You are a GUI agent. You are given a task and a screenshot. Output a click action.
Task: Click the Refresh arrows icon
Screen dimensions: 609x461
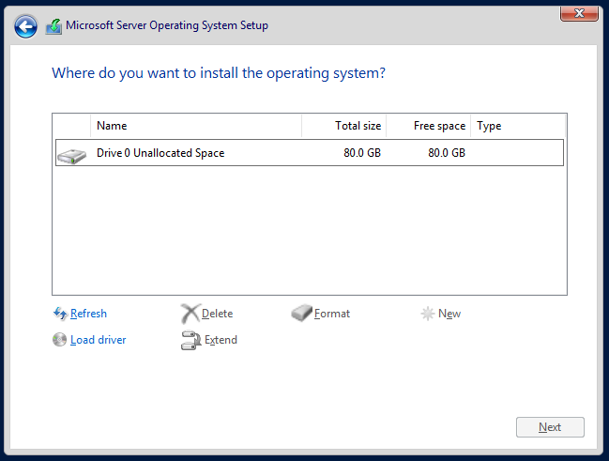(x=60, y=314)
